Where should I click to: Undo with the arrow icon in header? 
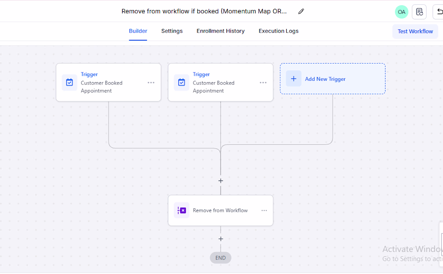click(x=439, y=12)
